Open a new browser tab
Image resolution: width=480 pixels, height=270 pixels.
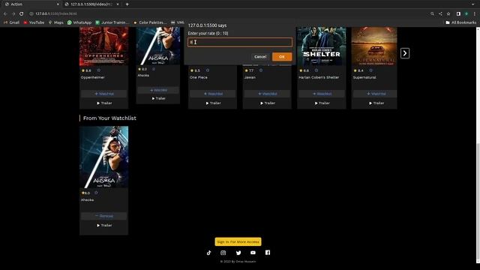[x=127, y=4]
